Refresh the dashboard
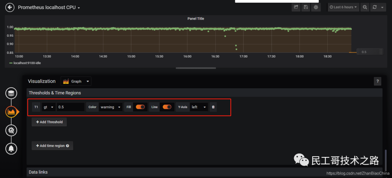The image size is (392, 178). point(375,7)
